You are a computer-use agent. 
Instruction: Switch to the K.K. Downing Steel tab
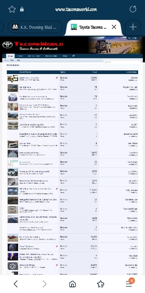click(35, 27)
